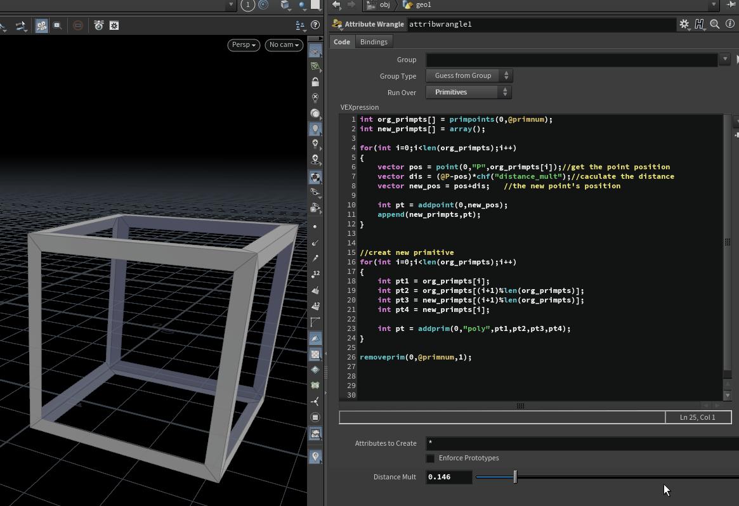Expand the Persp viewport menu
This screenshot has width=739, height=506.
coord(244,45)
